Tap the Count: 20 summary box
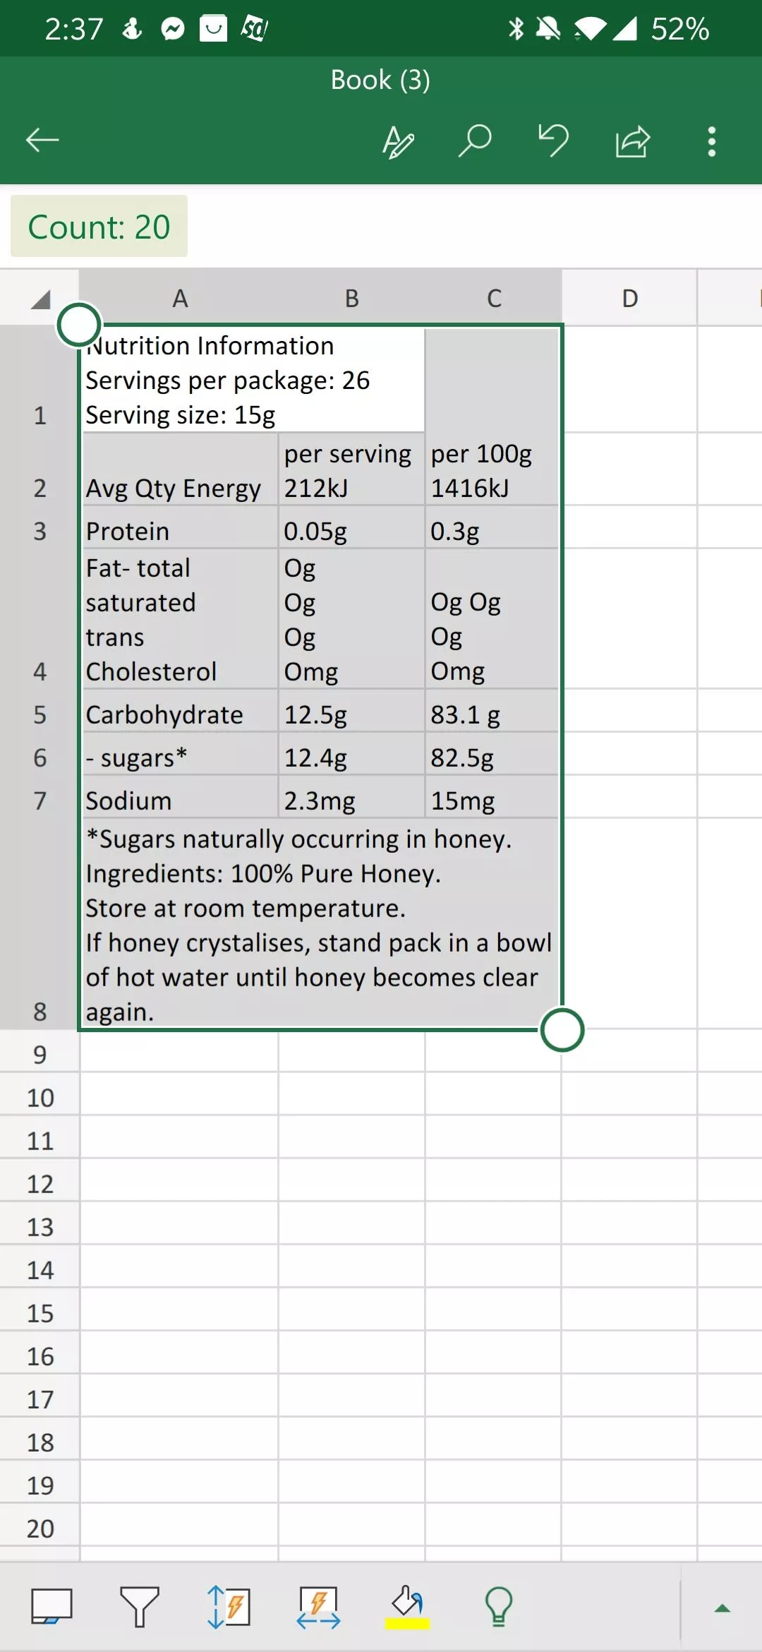762x1652 pixels. pos(99,227)
